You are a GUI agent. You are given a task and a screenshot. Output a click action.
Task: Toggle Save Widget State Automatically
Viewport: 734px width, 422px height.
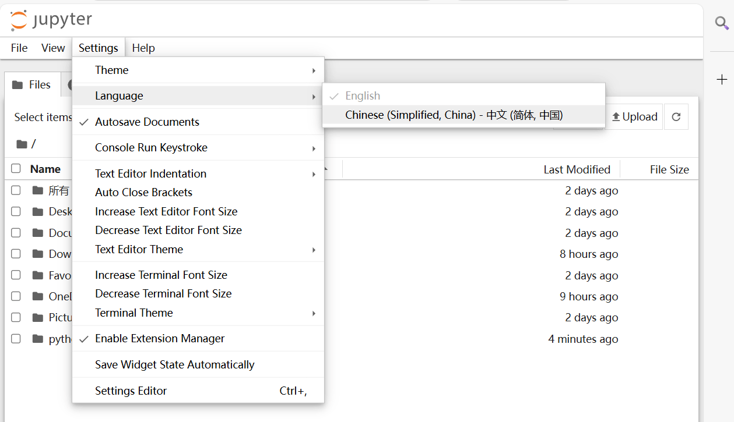(x=198, y=365)
